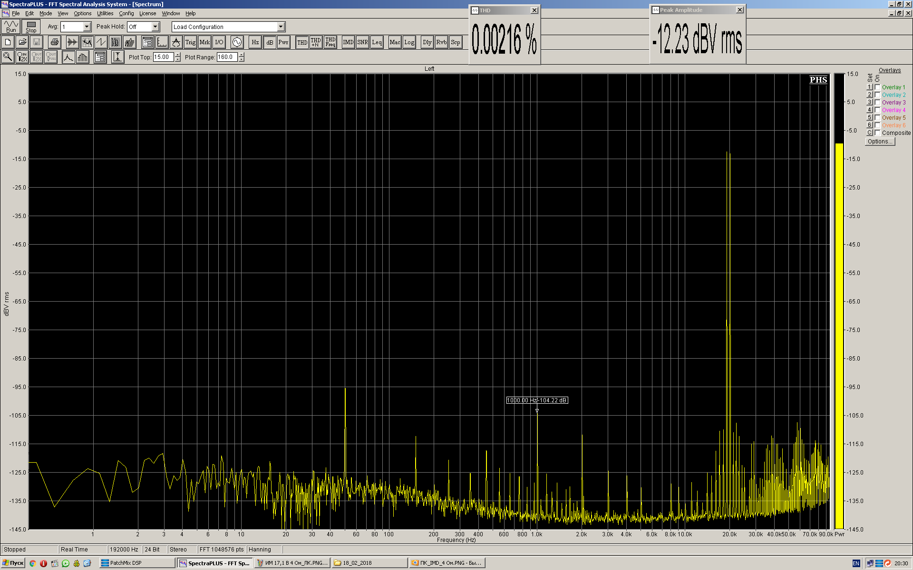This screenshot has width=913, height=570.
Task: Check the Overlay 3 checkbox
Action: (878, 102)
